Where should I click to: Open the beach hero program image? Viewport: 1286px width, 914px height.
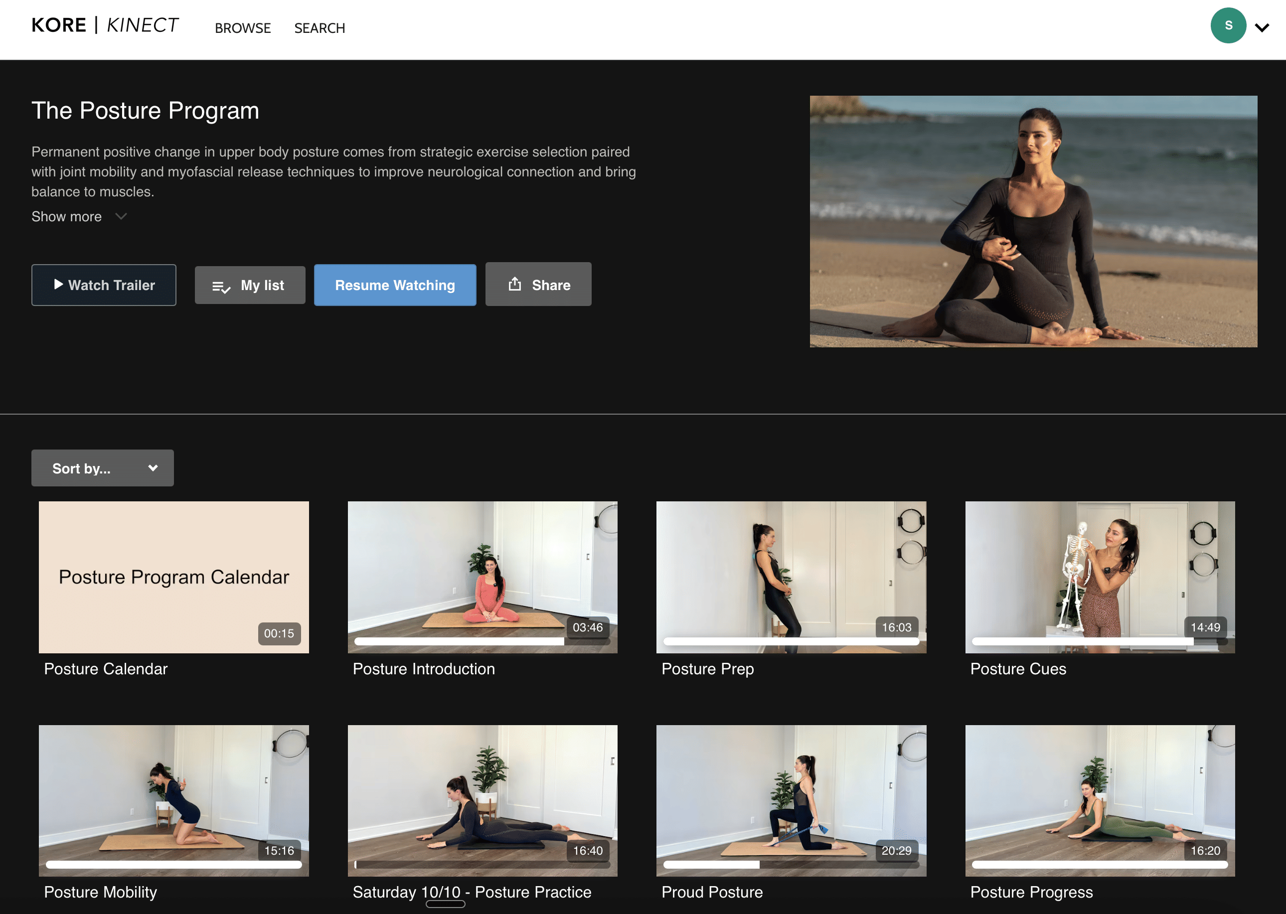pos(1033,221)
